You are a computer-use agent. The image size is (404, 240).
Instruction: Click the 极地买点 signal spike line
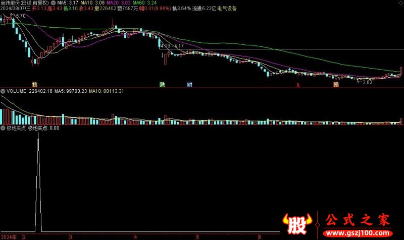(38, 183)
